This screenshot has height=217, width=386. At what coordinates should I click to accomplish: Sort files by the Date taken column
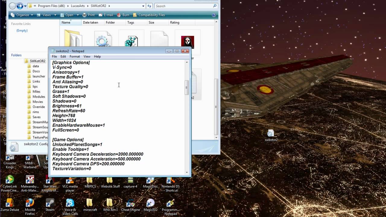tap(92, 23)
